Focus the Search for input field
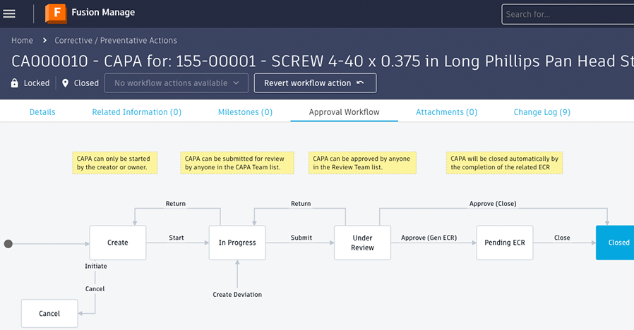This screenshot has width=634, height=330. pyautogui.click(x=565, y=14)
